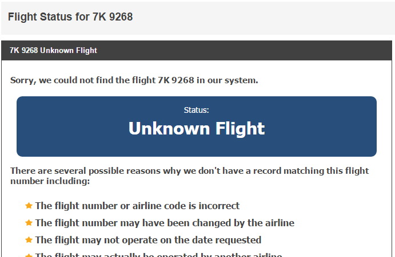Click the star beside the partially hidden last reason
Screen dimensions: 395x257
[29, 255]
